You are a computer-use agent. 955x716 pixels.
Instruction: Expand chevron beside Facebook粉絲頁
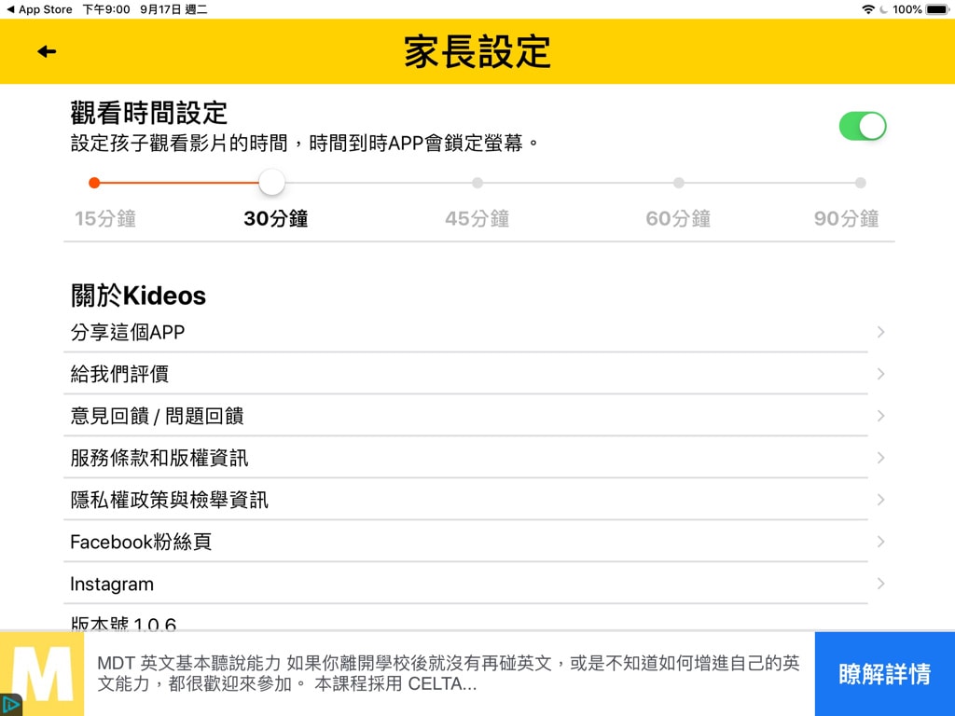880,542
